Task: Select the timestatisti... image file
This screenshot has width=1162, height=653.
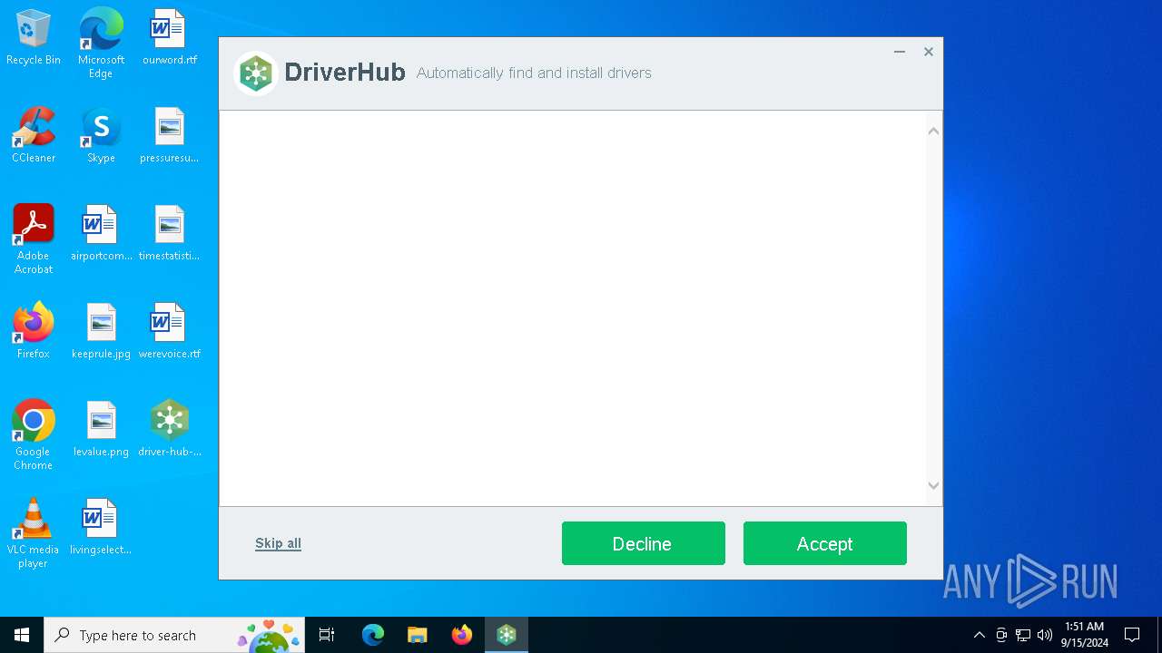Action: tap(170, 234)
